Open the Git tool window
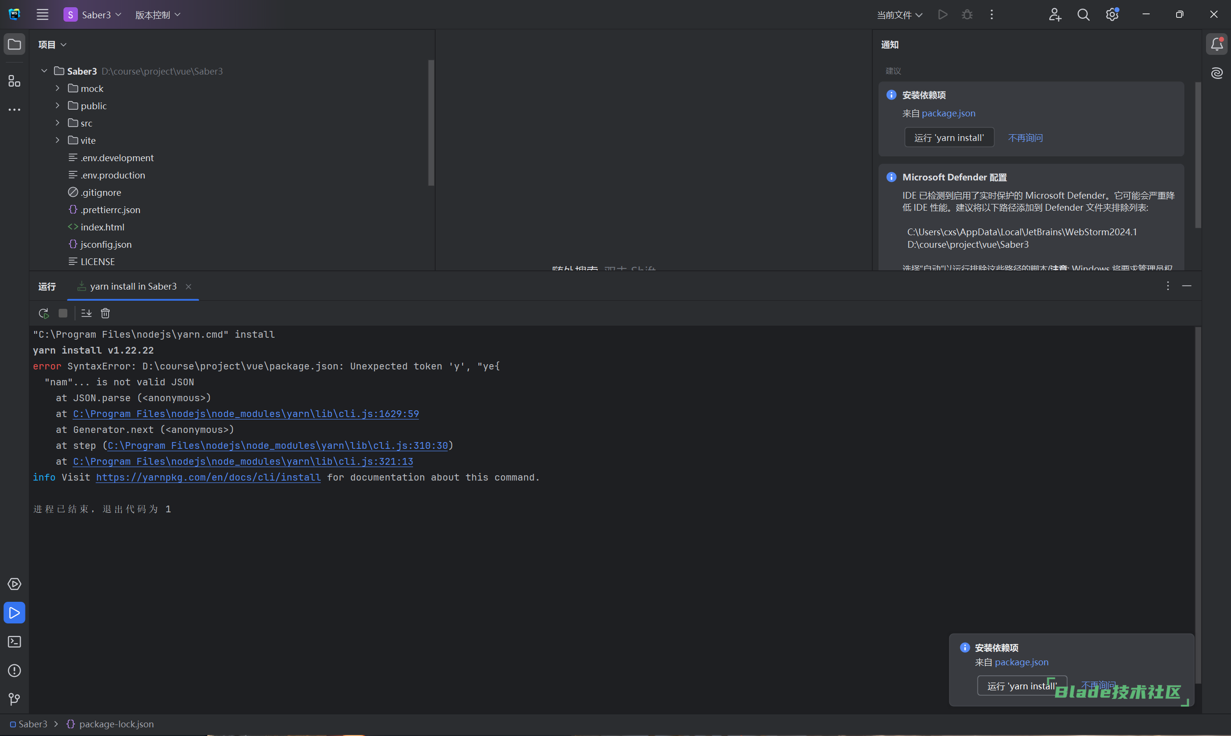This screenshot has height=736, width=1231. [x=14, y=699]
